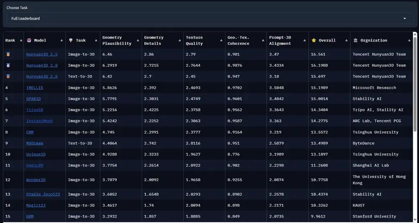The height and width of the screenshot is (223, 419).
Task: Open the SPAR3D model link
Action: [x=34, y=99]
